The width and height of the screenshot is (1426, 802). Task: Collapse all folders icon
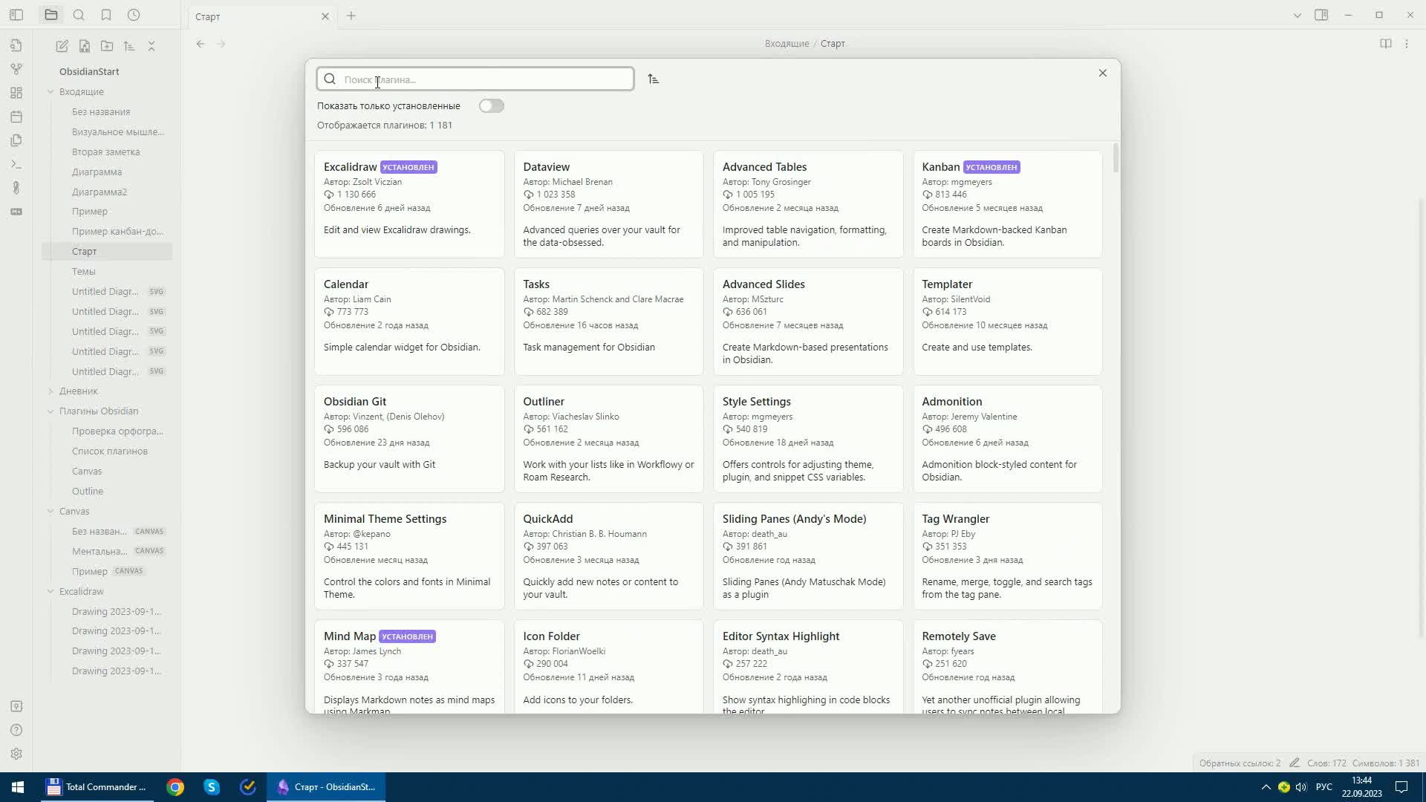click(152, 46)
